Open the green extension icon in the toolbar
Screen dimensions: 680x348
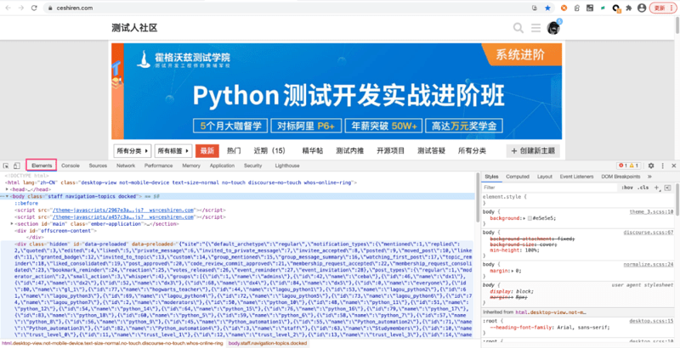(603, 8)
